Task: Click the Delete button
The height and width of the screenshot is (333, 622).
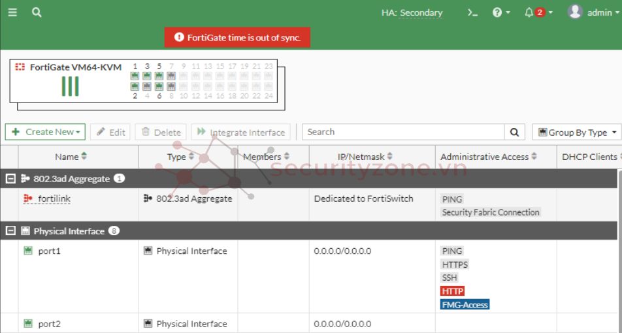Action: pyautogui.click(x=161, y=132)
